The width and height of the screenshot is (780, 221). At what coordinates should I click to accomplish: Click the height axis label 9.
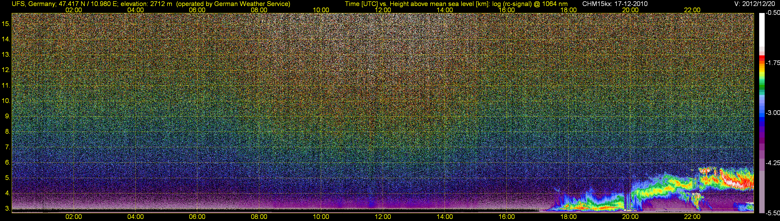click(8, 116)
